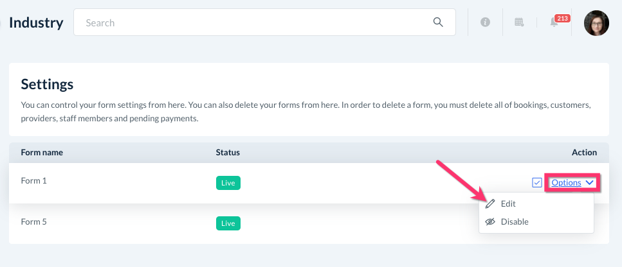Click the red 213 notification badge
Image resolution: width=622 pixels, height=267 pixels.
[562, 18]
